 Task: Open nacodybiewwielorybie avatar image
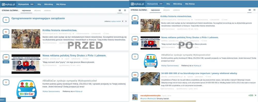tap(135, 97)
